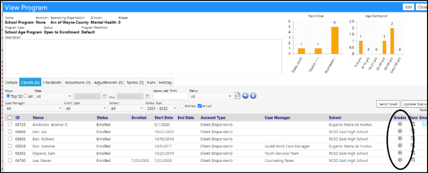Open grades for Barr, Ida
Viewport: 428px width, 173px height.
tap(400, 131)
